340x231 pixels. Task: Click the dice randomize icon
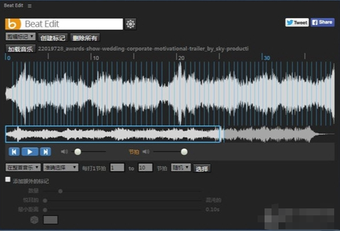click(x=34, y=220)
